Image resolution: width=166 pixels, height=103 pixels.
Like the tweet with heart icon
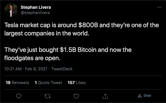point(76,96)
